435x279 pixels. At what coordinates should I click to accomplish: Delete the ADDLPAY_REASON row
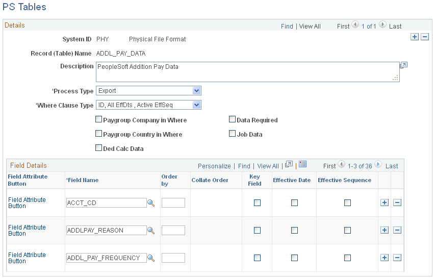[397, 230]
